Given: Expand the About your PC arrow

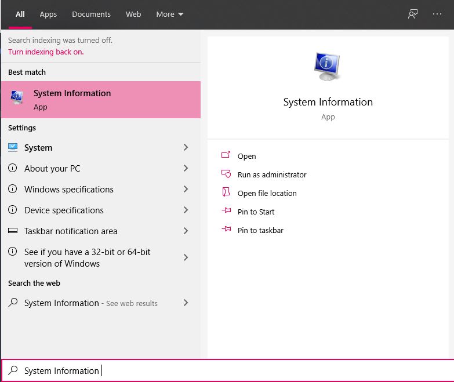Looking at the screenshot, I should 186,168.
